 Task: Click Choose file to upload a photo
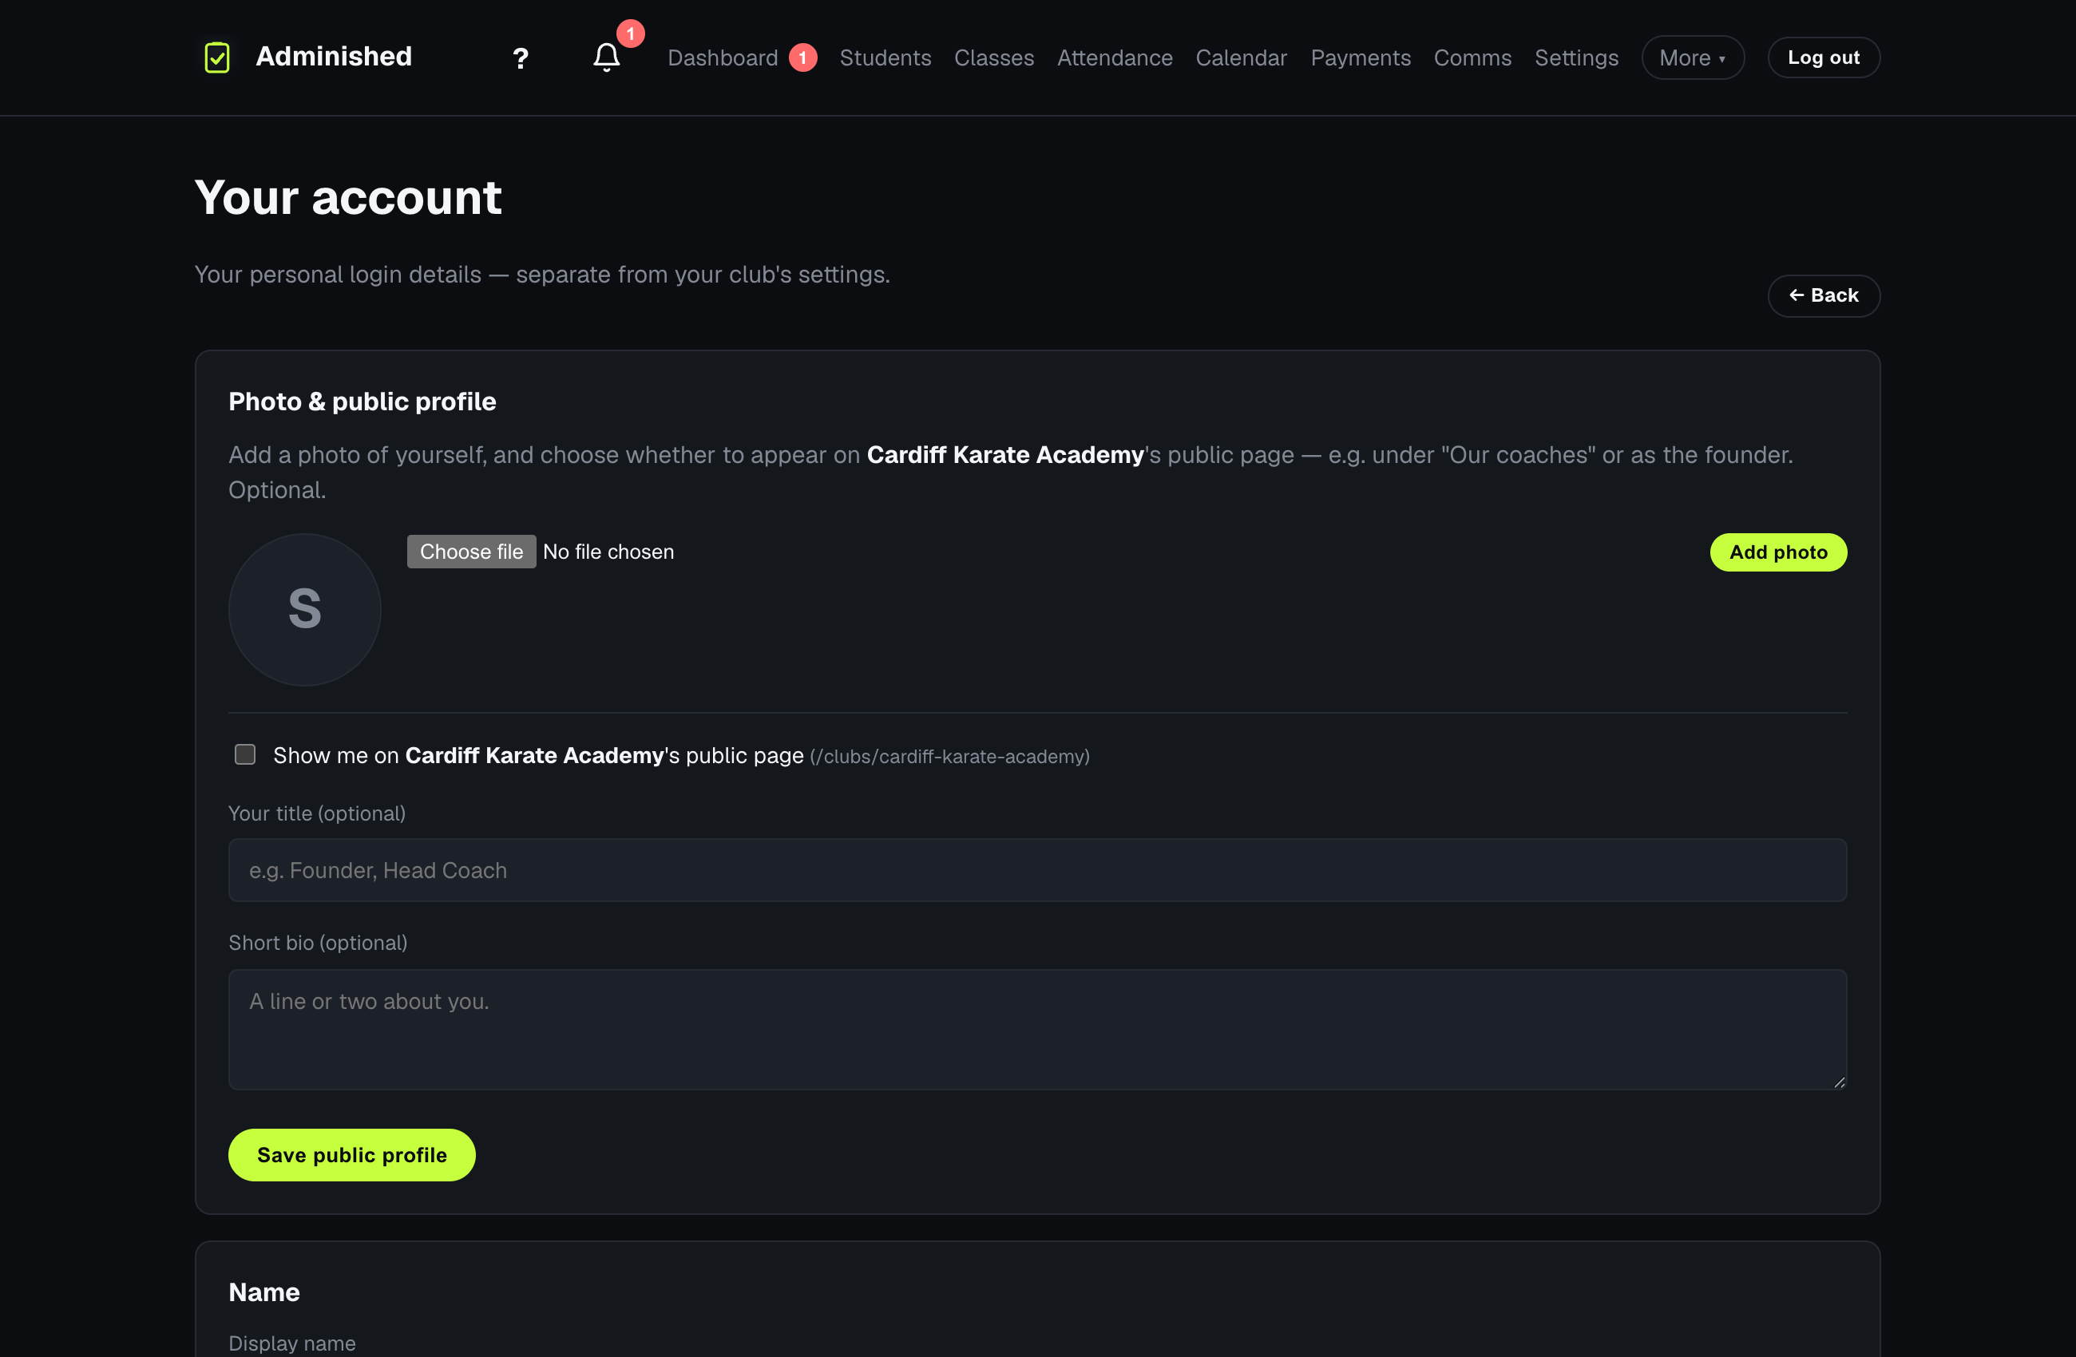point(471,552)
